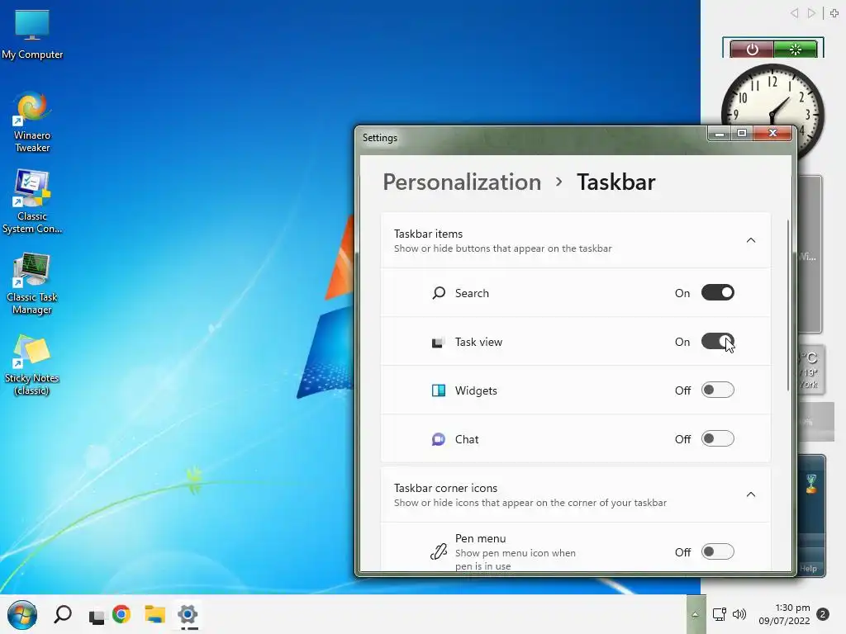
Task: Select Classic System Configuration desktop shortcut
Action: [32, 202]
